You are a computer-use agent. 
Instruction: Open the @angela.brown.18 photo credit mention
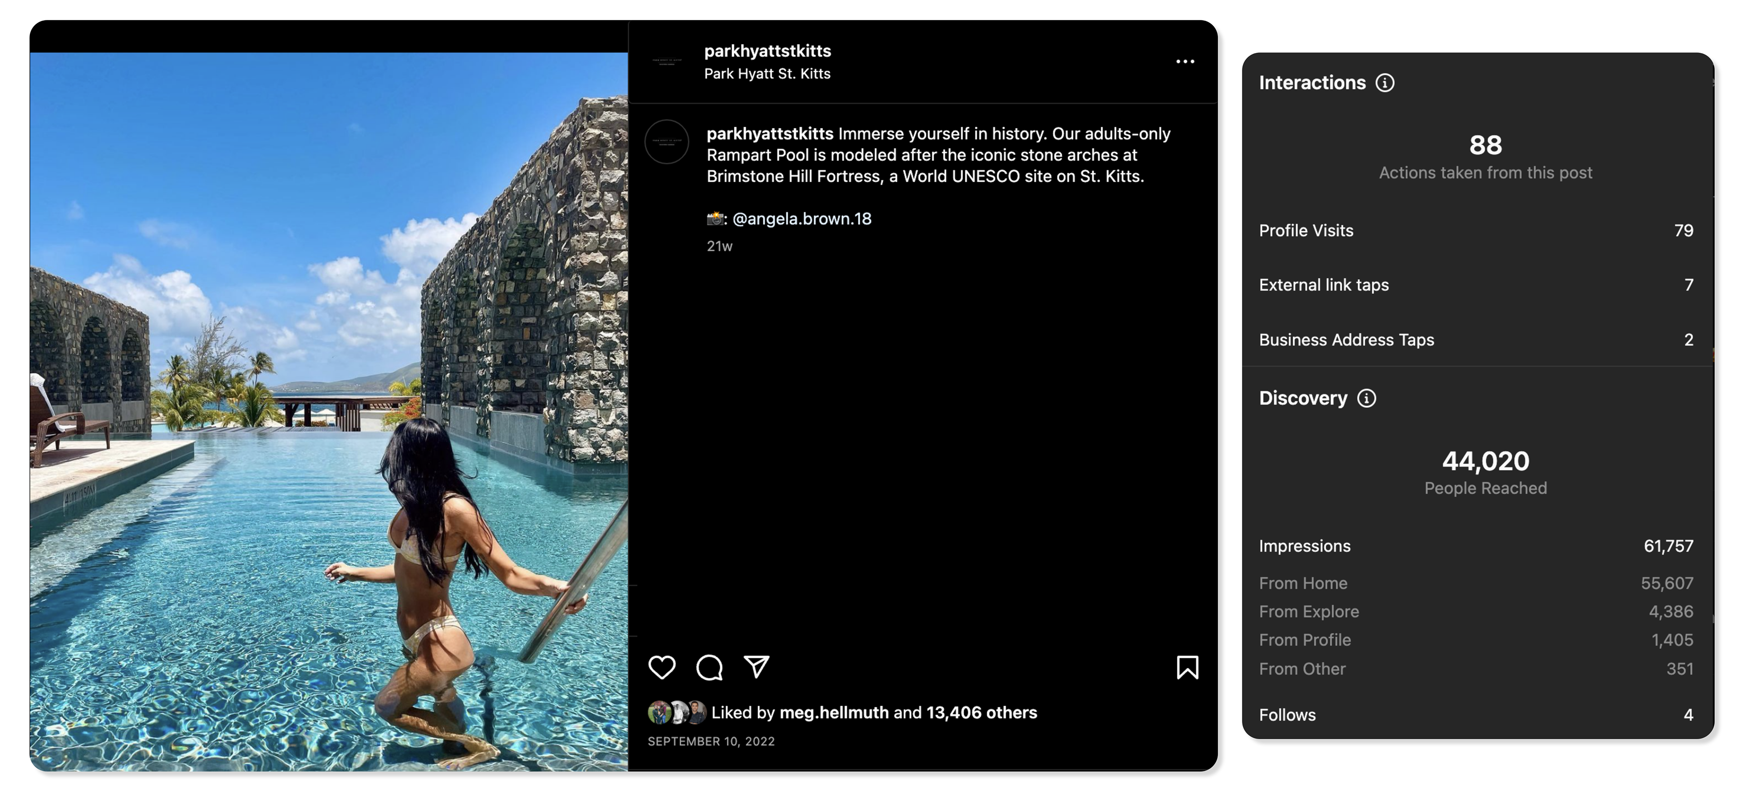[x=802, y=218]
